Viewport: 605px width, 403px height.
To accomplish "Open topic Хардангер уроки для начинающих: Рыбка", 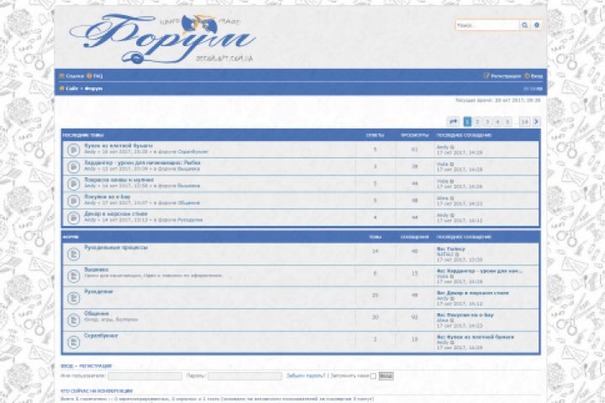I will 142,163.
